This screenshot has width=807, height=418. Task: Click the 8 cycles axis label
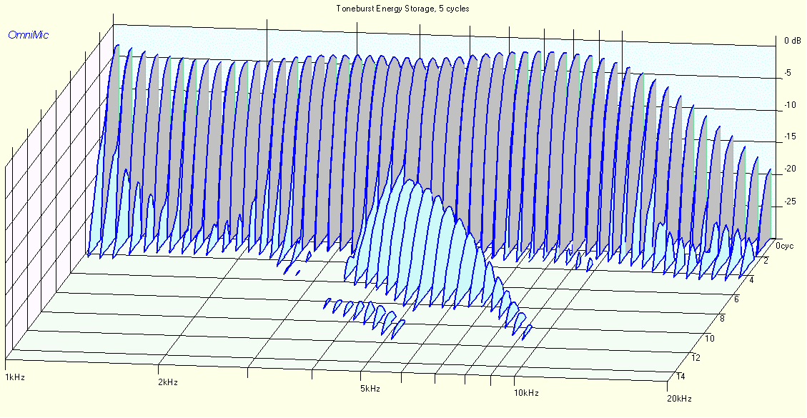click(x=723, y=319)
